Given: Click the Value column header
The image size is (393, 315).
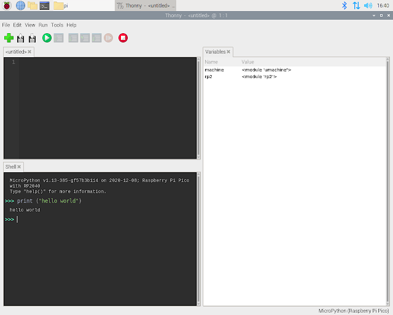Looking at the screenshot, I should point(313,62).
